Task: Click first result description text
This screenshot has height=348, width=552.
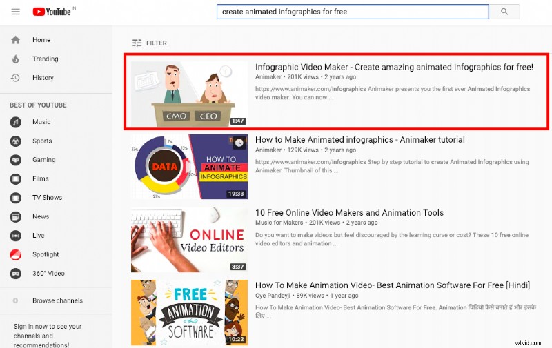Action: (393, 93)
